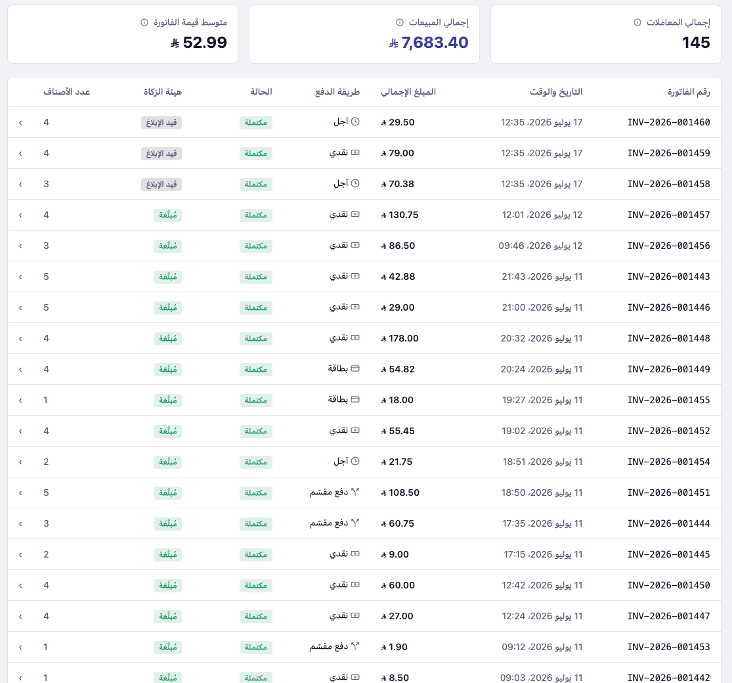Sort by المبلغ الإجمالي column header
This screenshot has height=683, width=732.
(408, 92)
